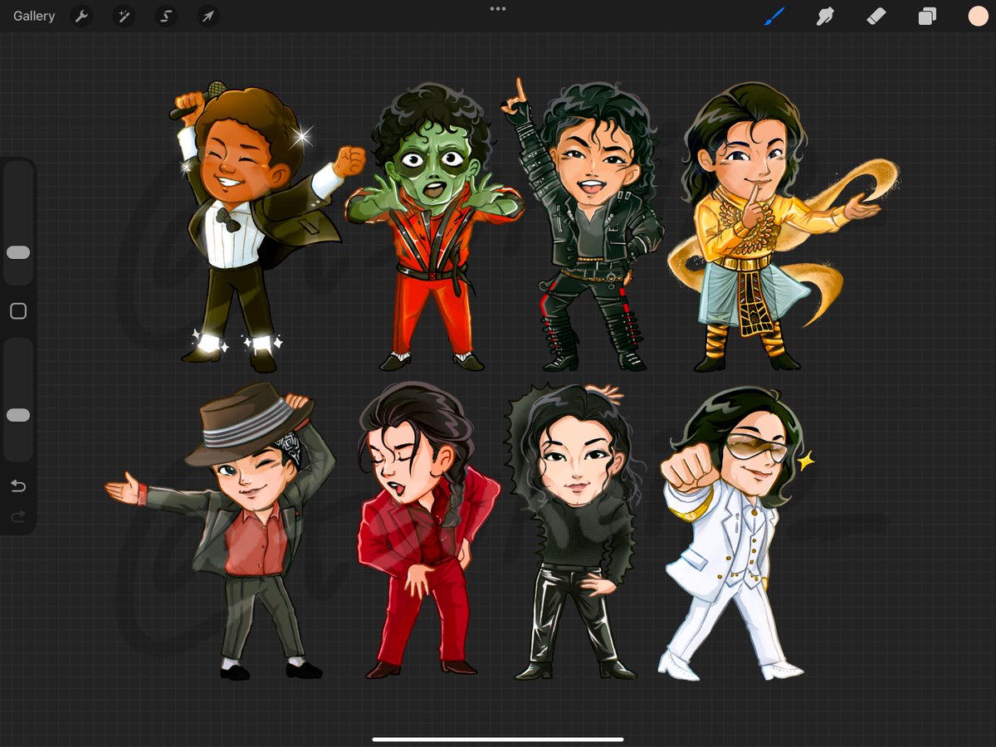Select the Smudge tool
Screen dimensions: 996x747
(x=825, y=16)
